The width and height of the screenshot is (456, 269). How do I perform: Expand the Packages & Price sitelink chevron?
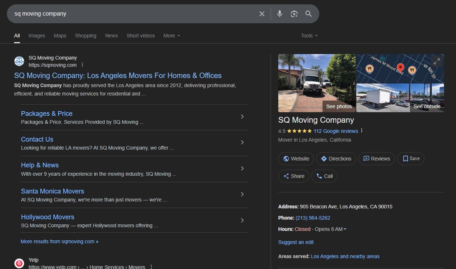point(242,117)
